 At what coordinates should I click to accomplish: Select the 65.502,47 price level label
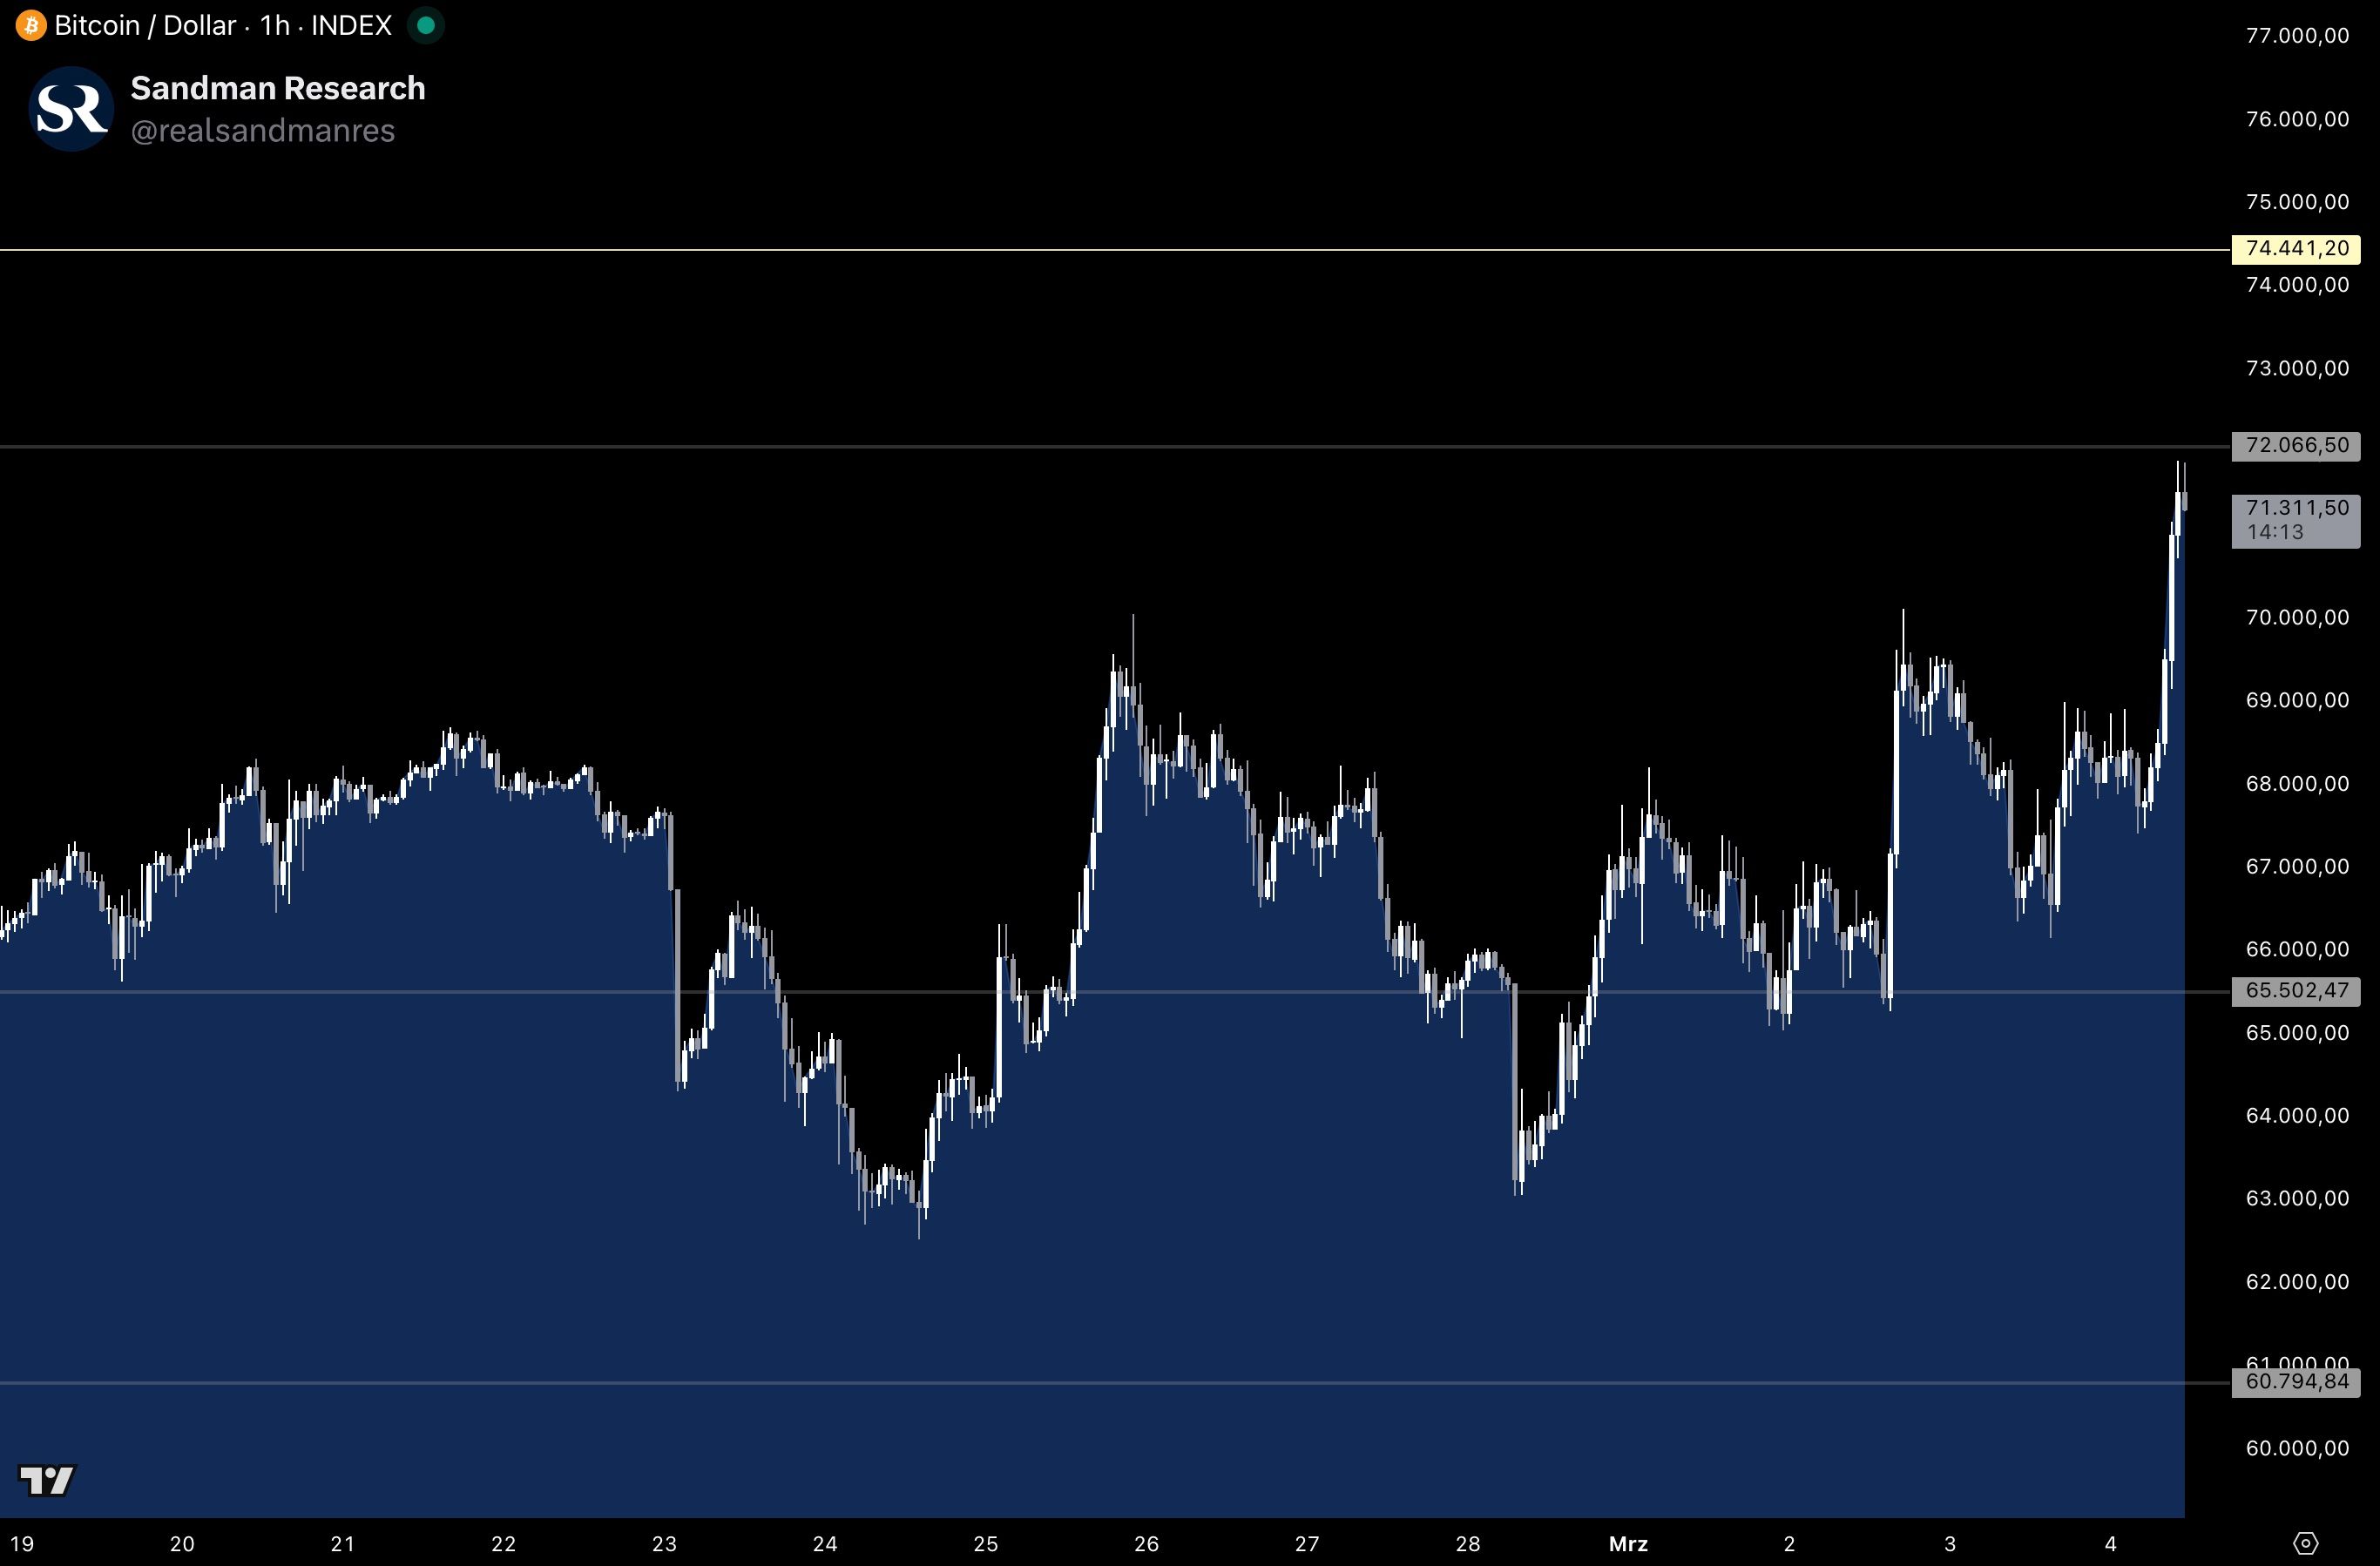[x=2296, y=990]
